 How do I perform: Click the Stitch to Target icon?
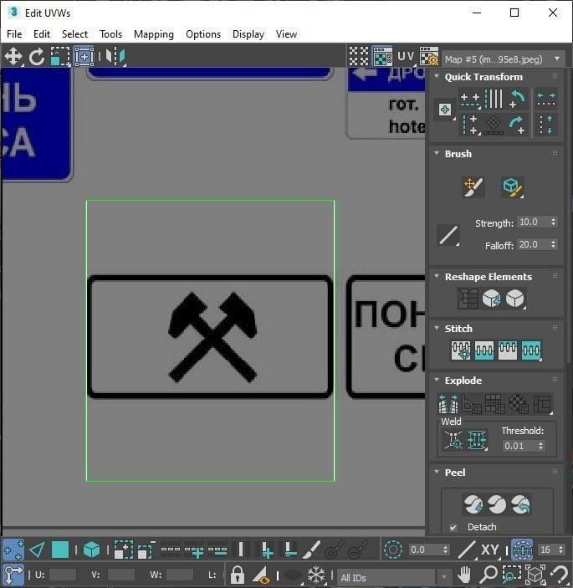coord(461,350)
